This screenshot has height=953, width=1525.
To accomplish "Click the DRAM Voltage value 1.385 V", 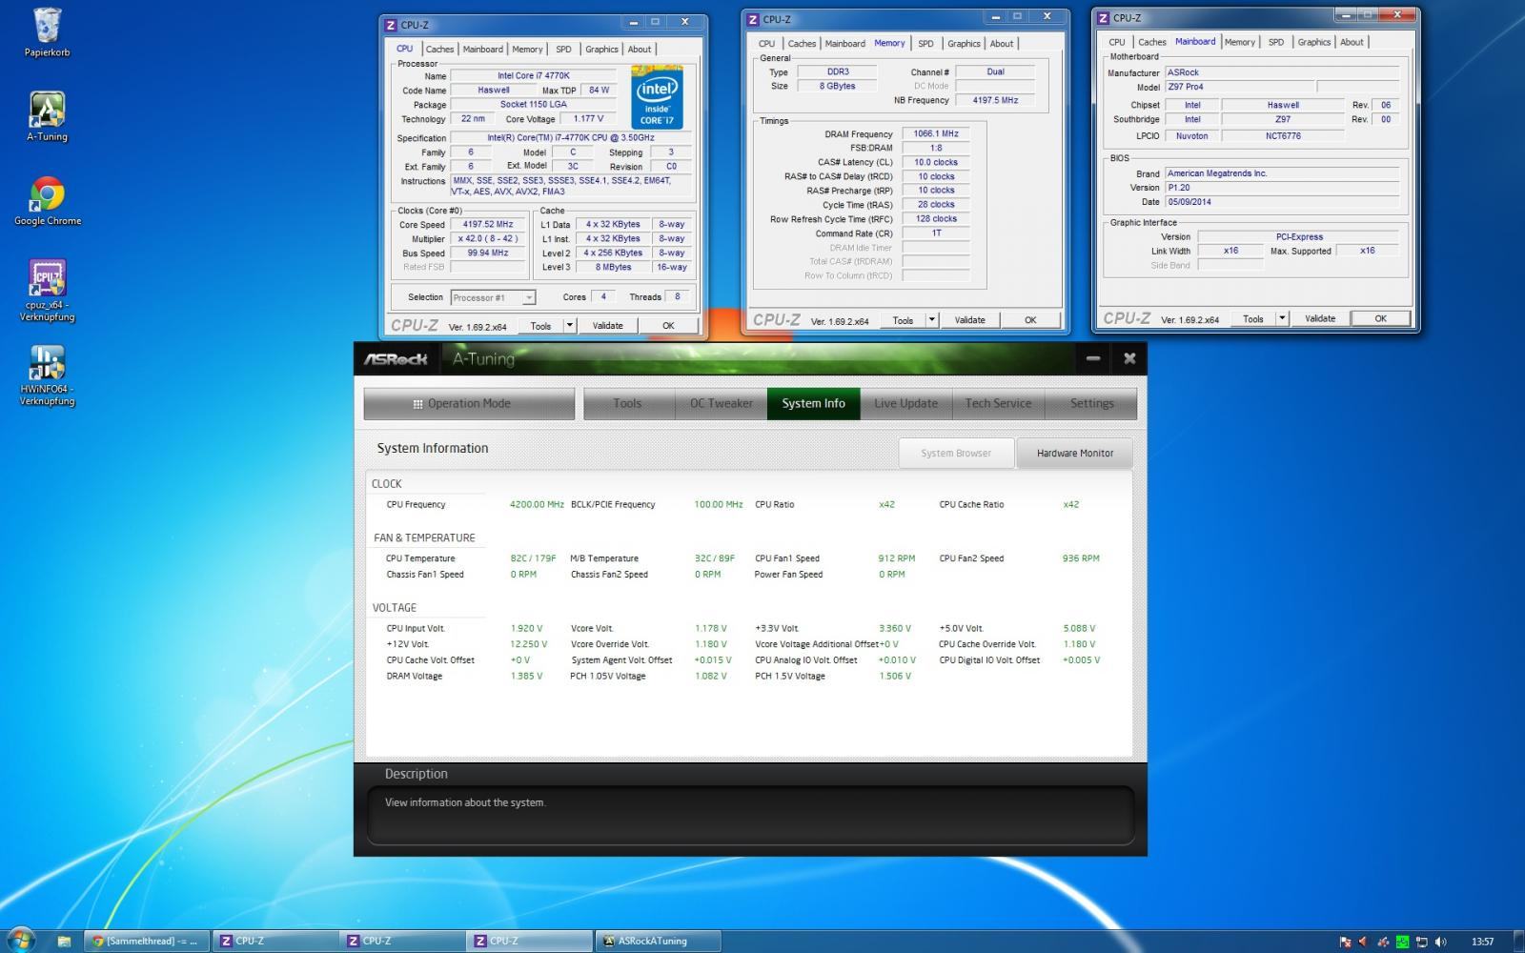I will [526, 676].
